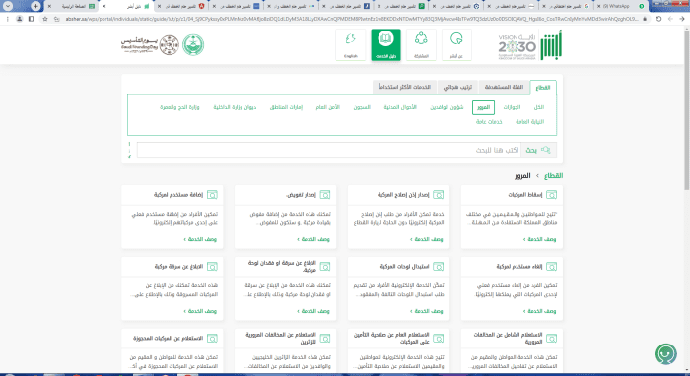This screenshot has width=690, height=376.
Task: Open the browser side panel icon
Action: [x=31, y=19]
